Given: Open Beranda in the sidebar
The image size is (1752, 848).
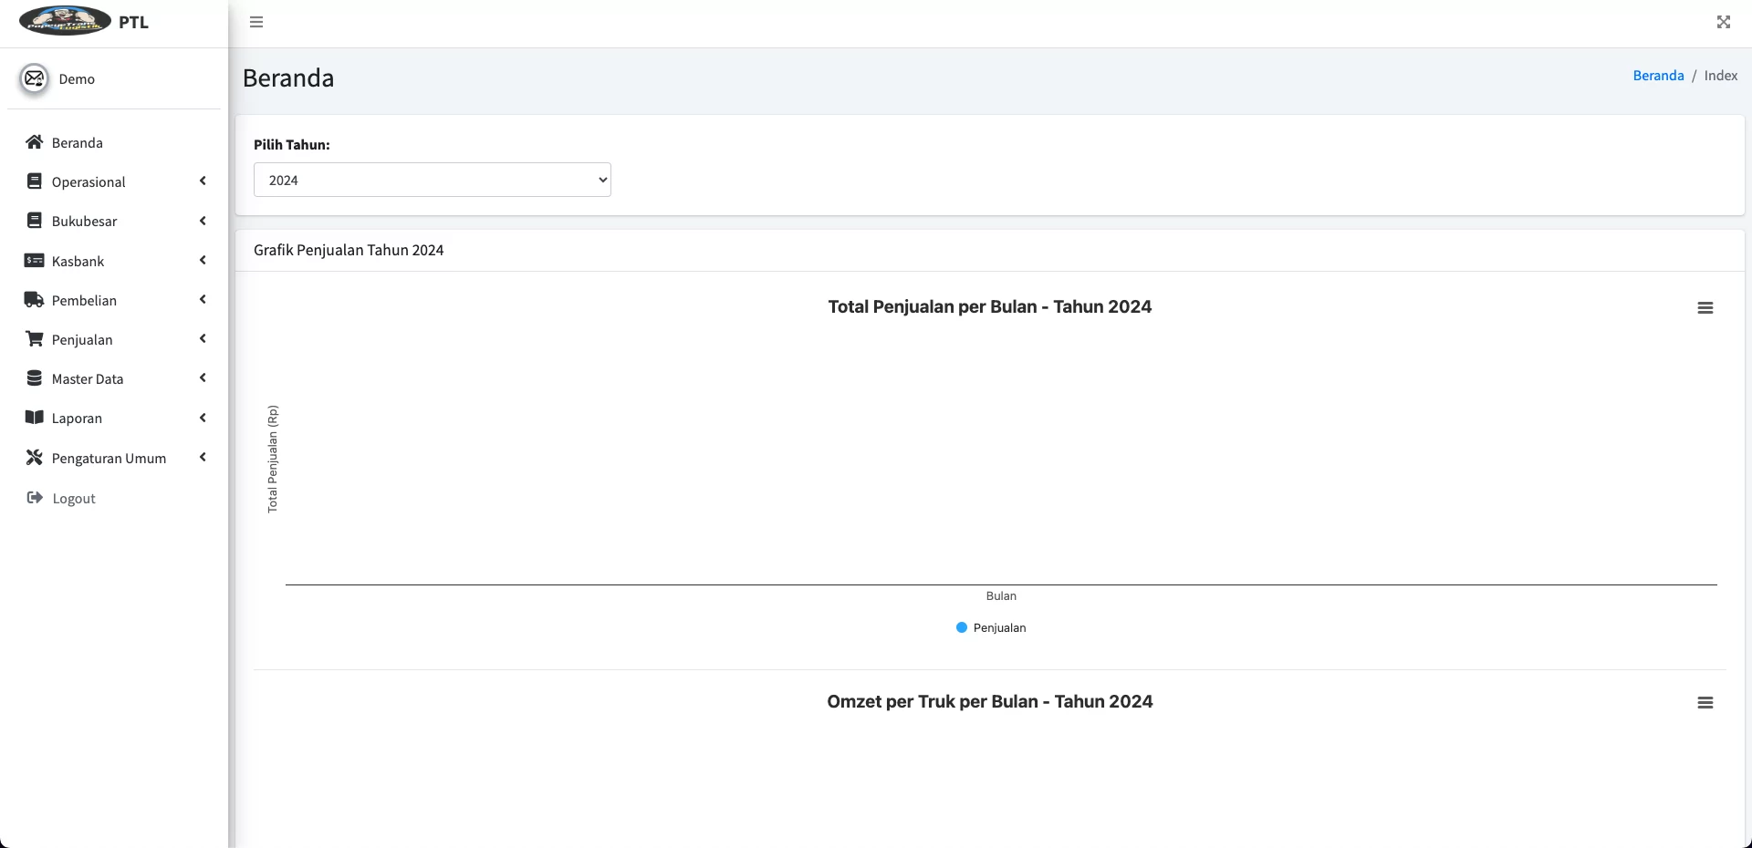Looking at the screenshot, I should click(114, 142).
